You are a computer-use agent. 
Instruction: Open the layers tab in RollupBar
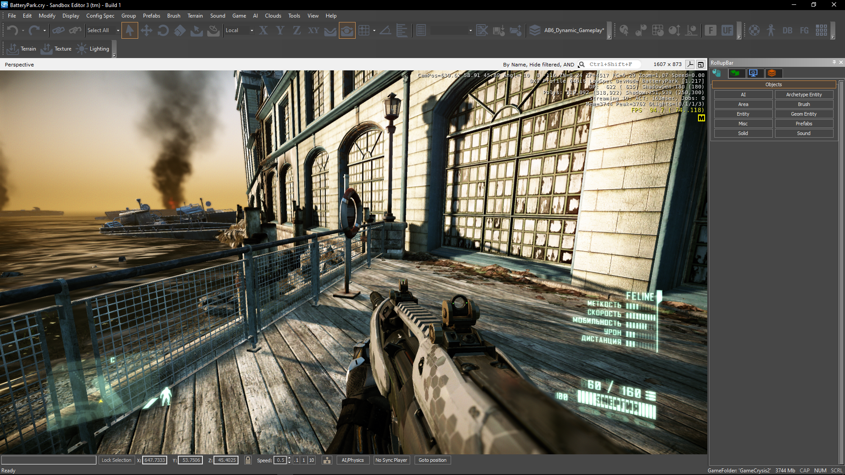[772, 73]
